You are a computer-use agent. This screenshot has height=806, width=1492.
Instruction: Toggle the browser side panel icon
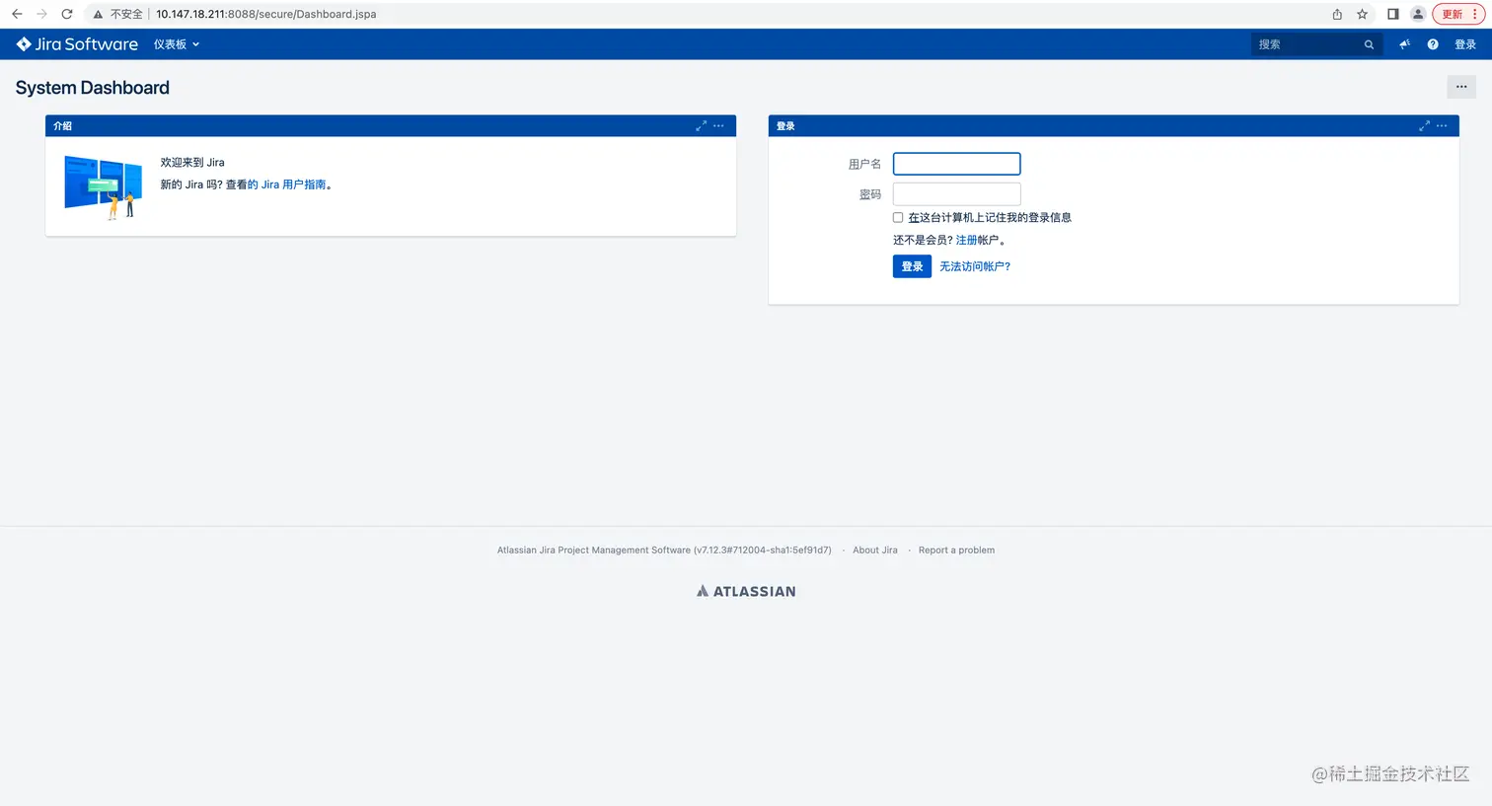(1392, 14)
